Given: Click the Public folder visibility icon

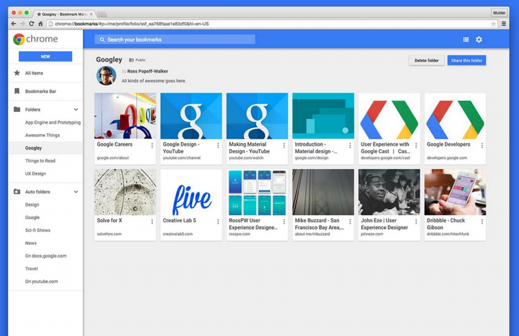Looking at the screenshot, I should (132, 60).
